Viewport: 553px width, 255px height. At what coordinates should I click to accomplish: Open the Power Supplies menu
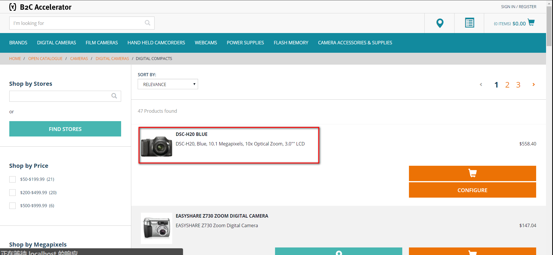point(245,43)
